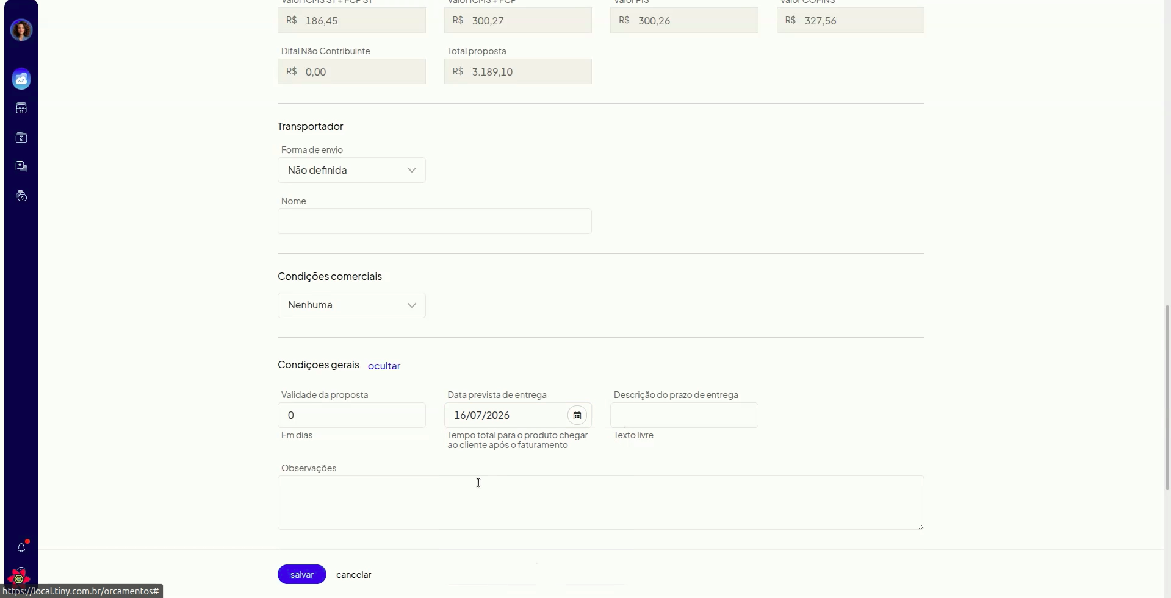Click the 'Em dias' helper text
The height and width of the screenshot is (598, 1171).
click(x=297, y=435)
